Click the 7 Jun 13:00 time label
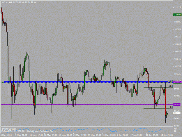 coord(137,135)
